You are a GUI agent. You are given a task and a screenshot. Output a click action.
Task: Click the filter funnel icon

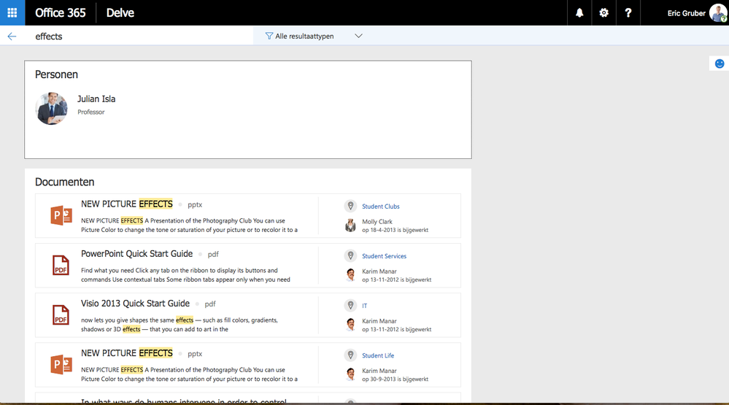tap(269, 36)
